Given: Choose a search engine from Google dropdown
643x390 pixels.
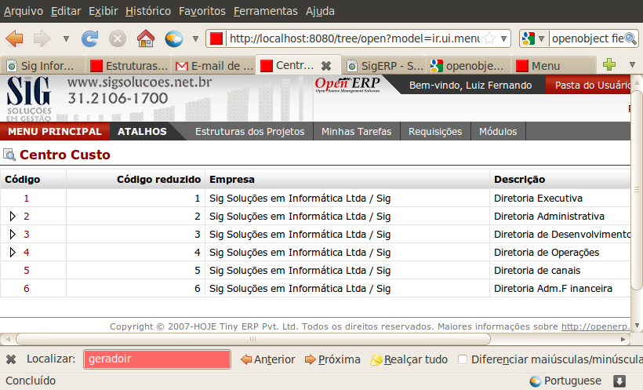Looking at the screenshot, I should click(x=533, y=38).
